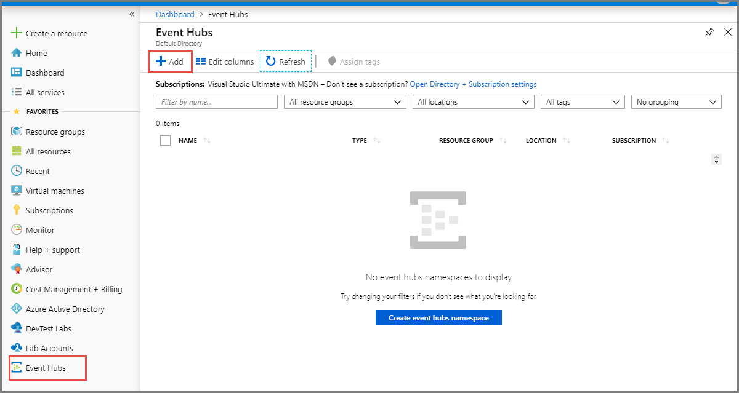Screen dimensions: 739x393
Task: Click the Advisor label in sidebar
Action: pos(39,269)
